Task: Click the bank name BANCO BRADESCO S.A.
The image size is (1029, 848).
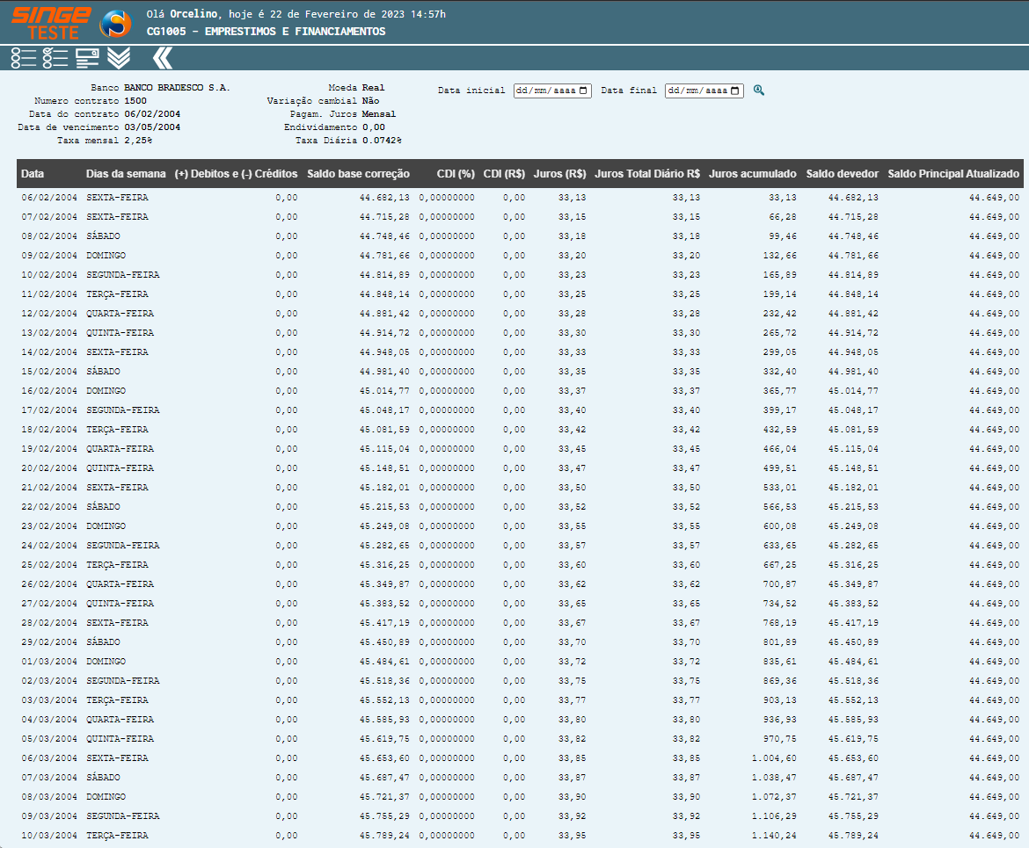Action: 177,88
